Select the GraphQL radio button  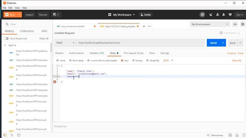point(147,61)
